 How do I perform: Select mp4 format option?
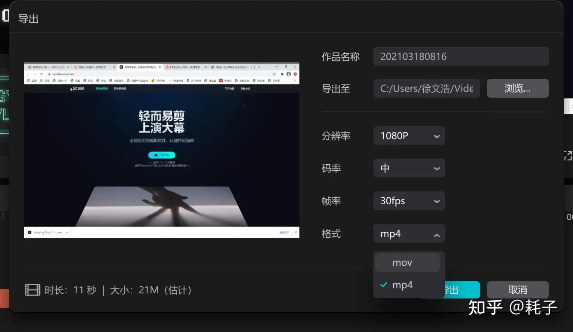point(407,285)
